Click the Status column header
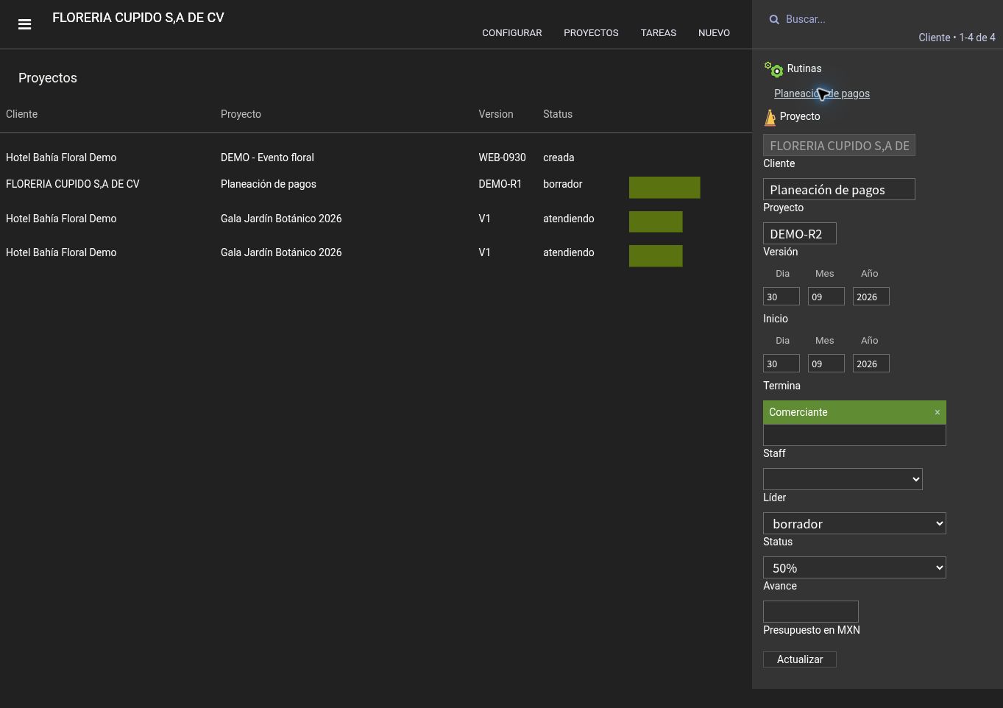This screenshot has height=708, width=1003. point(558,114)
